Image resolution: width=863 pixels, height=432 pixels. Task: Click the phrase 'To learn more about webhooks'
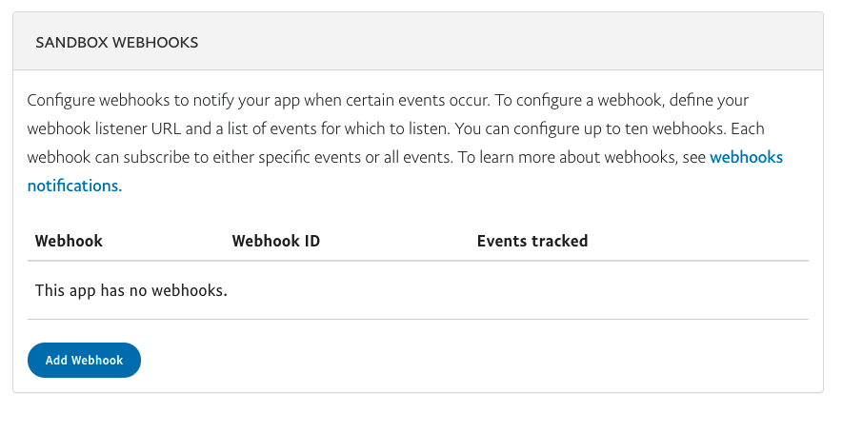567,157
